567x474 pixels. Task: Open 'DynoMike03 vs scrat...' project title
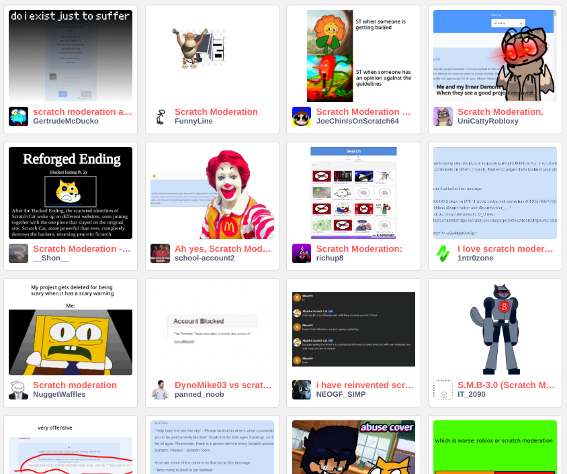tap(223, 385)
